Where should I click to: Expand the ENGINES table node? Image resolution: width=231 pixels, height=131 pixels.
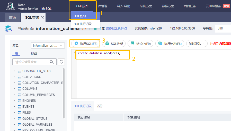14,100
